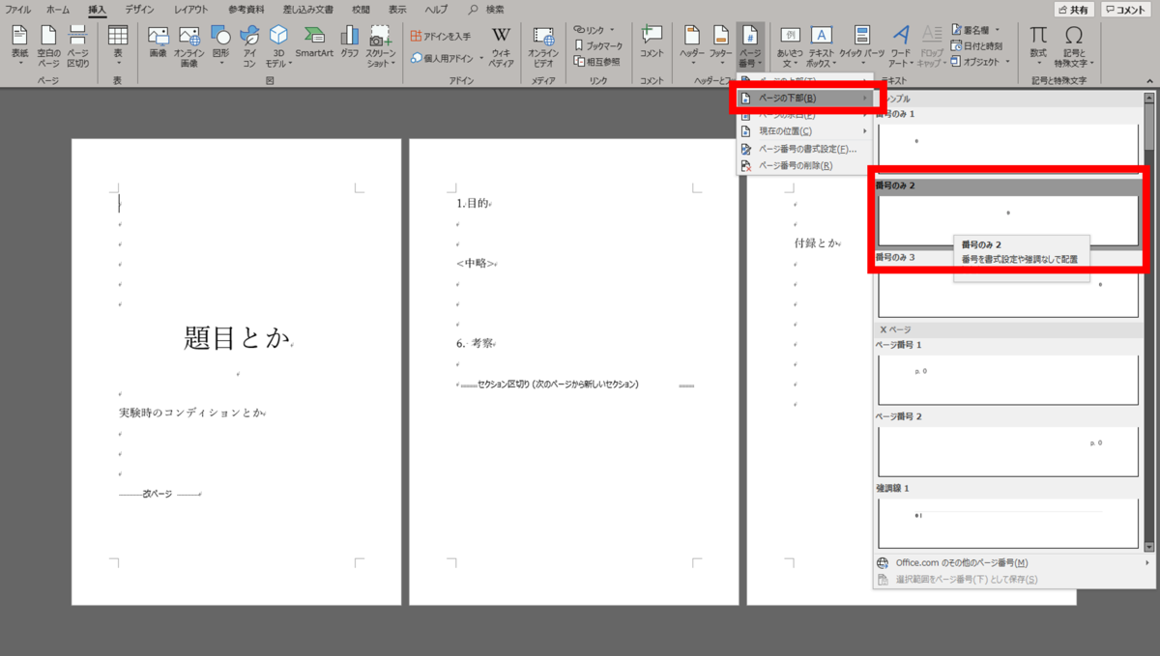Image resolution: width=1160 pixels, height=656 pixels.
Task: Choose Remove Page Numbers (ページ番号の削除)
Action: [x=804, y=165]
